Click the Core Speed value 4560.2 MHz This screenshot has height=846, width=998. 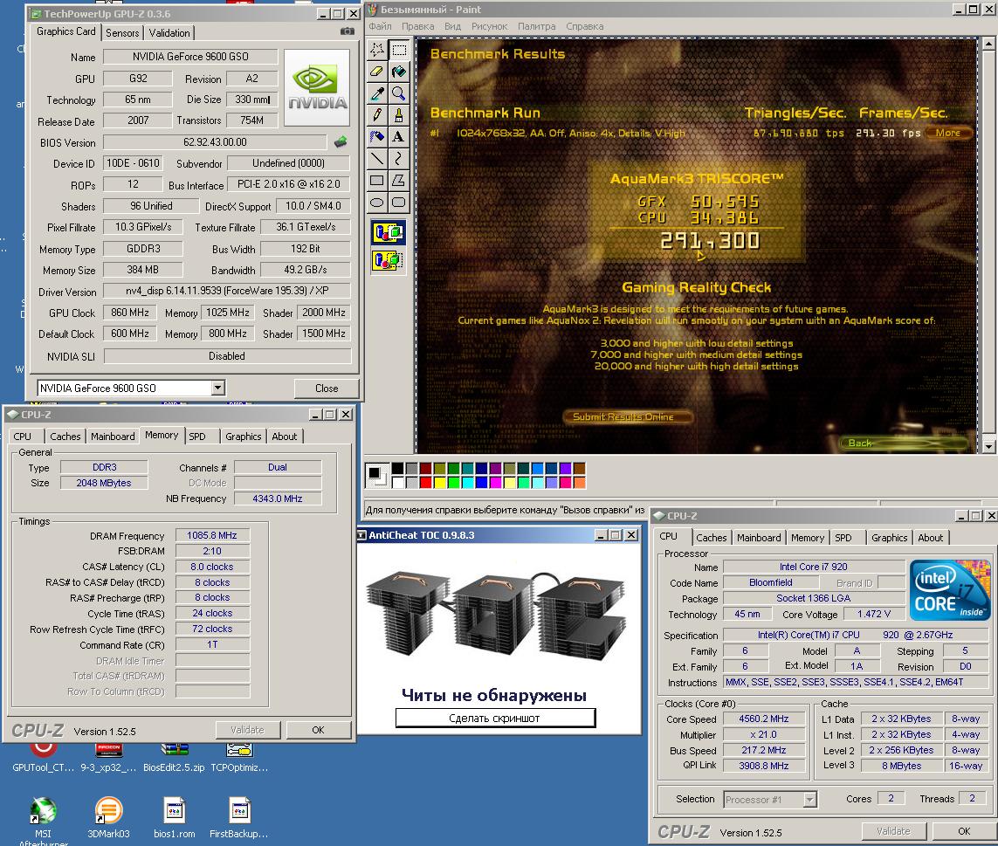pyautogui.click(x=764, y=719)
